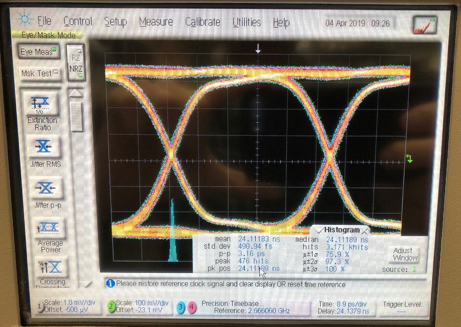Open the Measure menu
The height and width of the screenshot is (327, 461).
[156, 21]
